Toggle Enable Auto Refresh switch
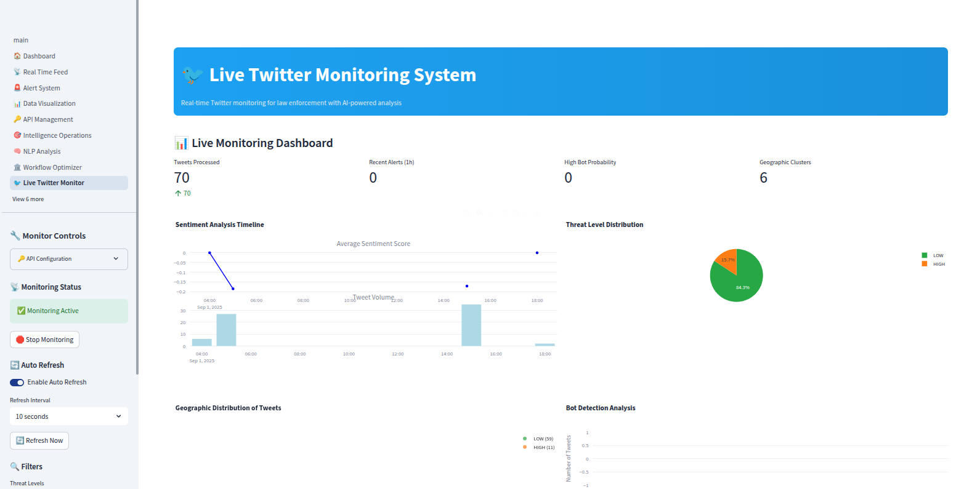Image resolution: width=980 pixels, height=489 pixels. pyautogui.click(x=17, y=383)
